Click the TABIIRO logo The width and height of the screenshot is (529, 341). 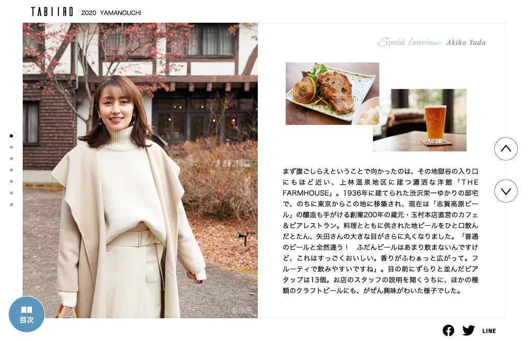[x=52, y=12]
